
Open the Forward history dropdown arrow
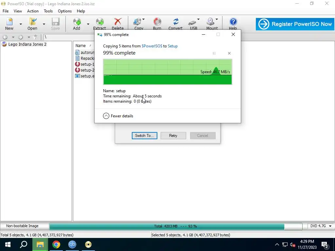[29, 37]
